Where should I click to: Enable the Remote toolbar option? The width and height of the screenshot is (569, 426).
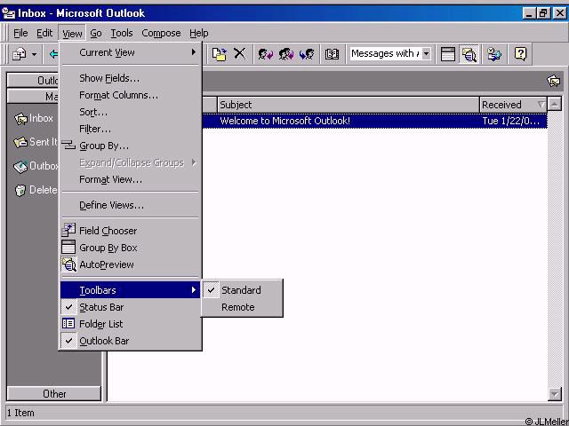coord(242,307)
